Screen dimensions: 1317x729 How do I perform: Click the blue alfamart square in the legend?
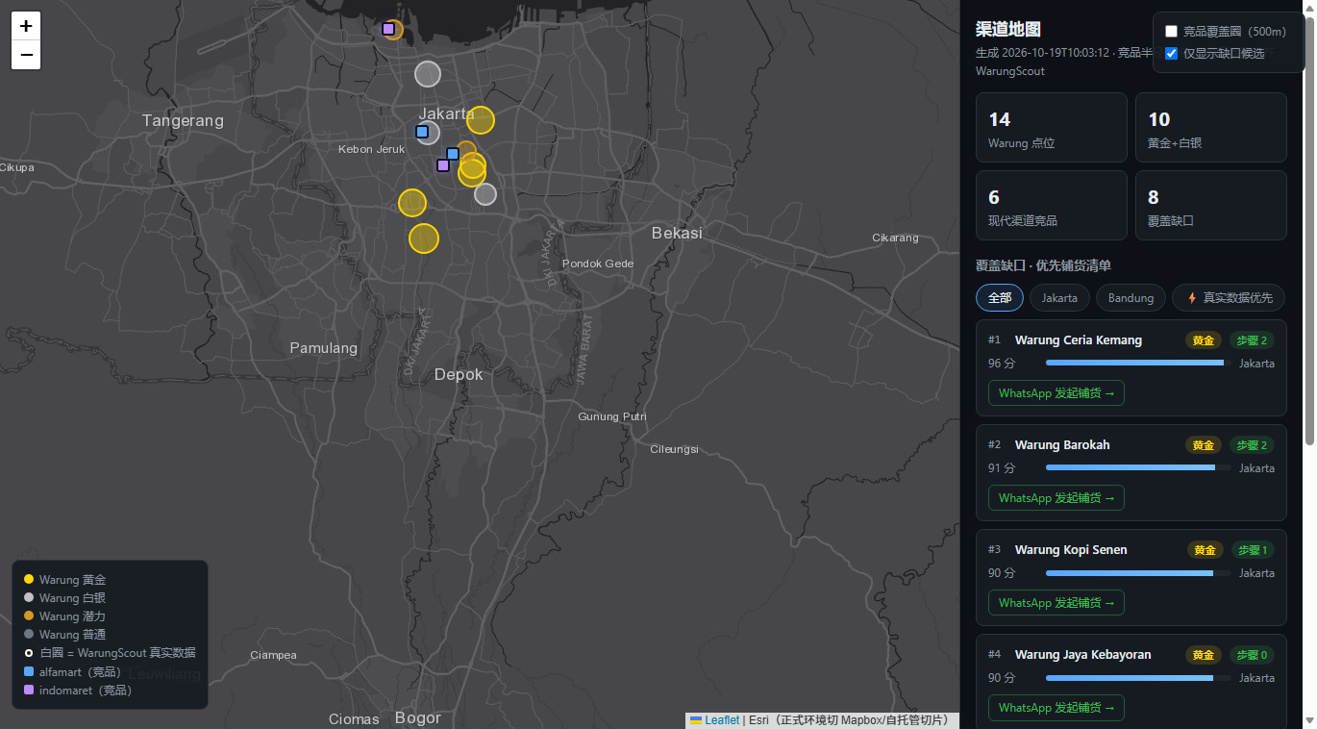(x=29, y=671)
